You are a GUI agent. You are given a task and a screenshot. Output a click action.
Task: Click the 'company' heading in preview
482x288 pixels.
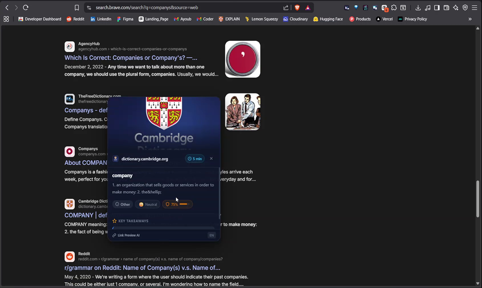point(122,175)
